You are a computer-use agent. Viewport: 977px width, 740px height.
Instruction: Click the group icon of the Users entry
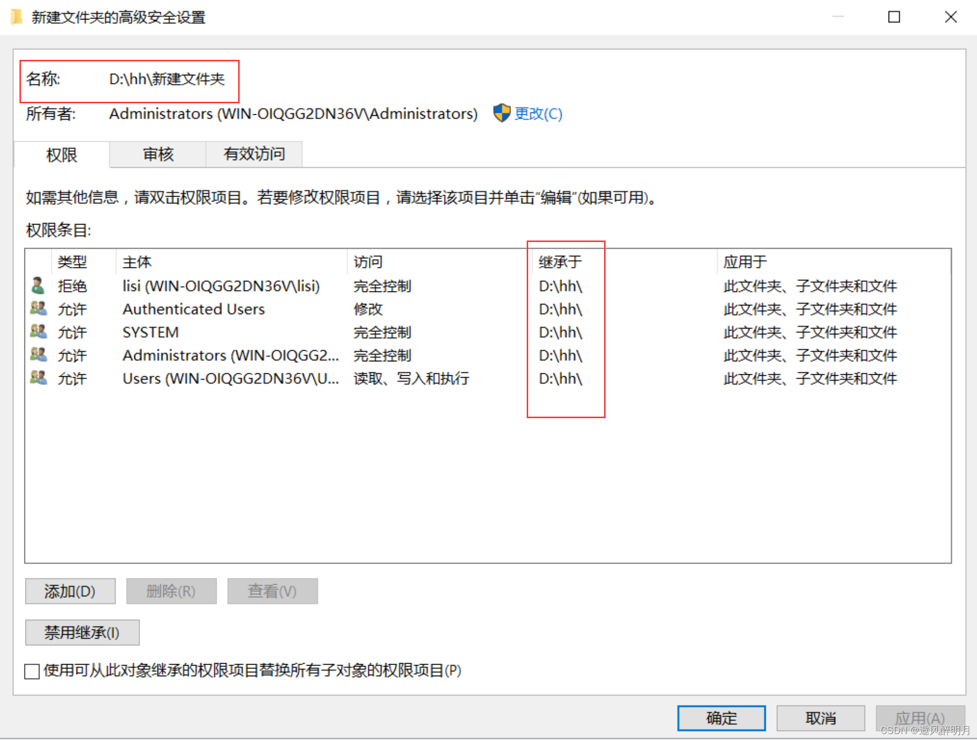point(38,378)
